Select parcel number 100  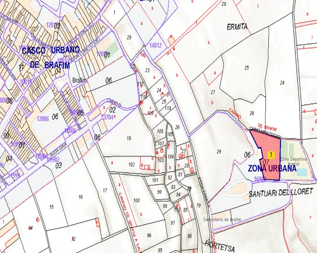coord(136,200)
